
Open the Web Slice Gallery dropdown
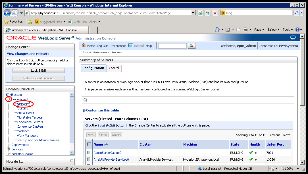pyautogui.click(x=99, y=22)
